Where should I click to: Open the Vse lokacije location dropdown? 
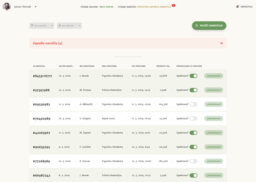[69, 26]
